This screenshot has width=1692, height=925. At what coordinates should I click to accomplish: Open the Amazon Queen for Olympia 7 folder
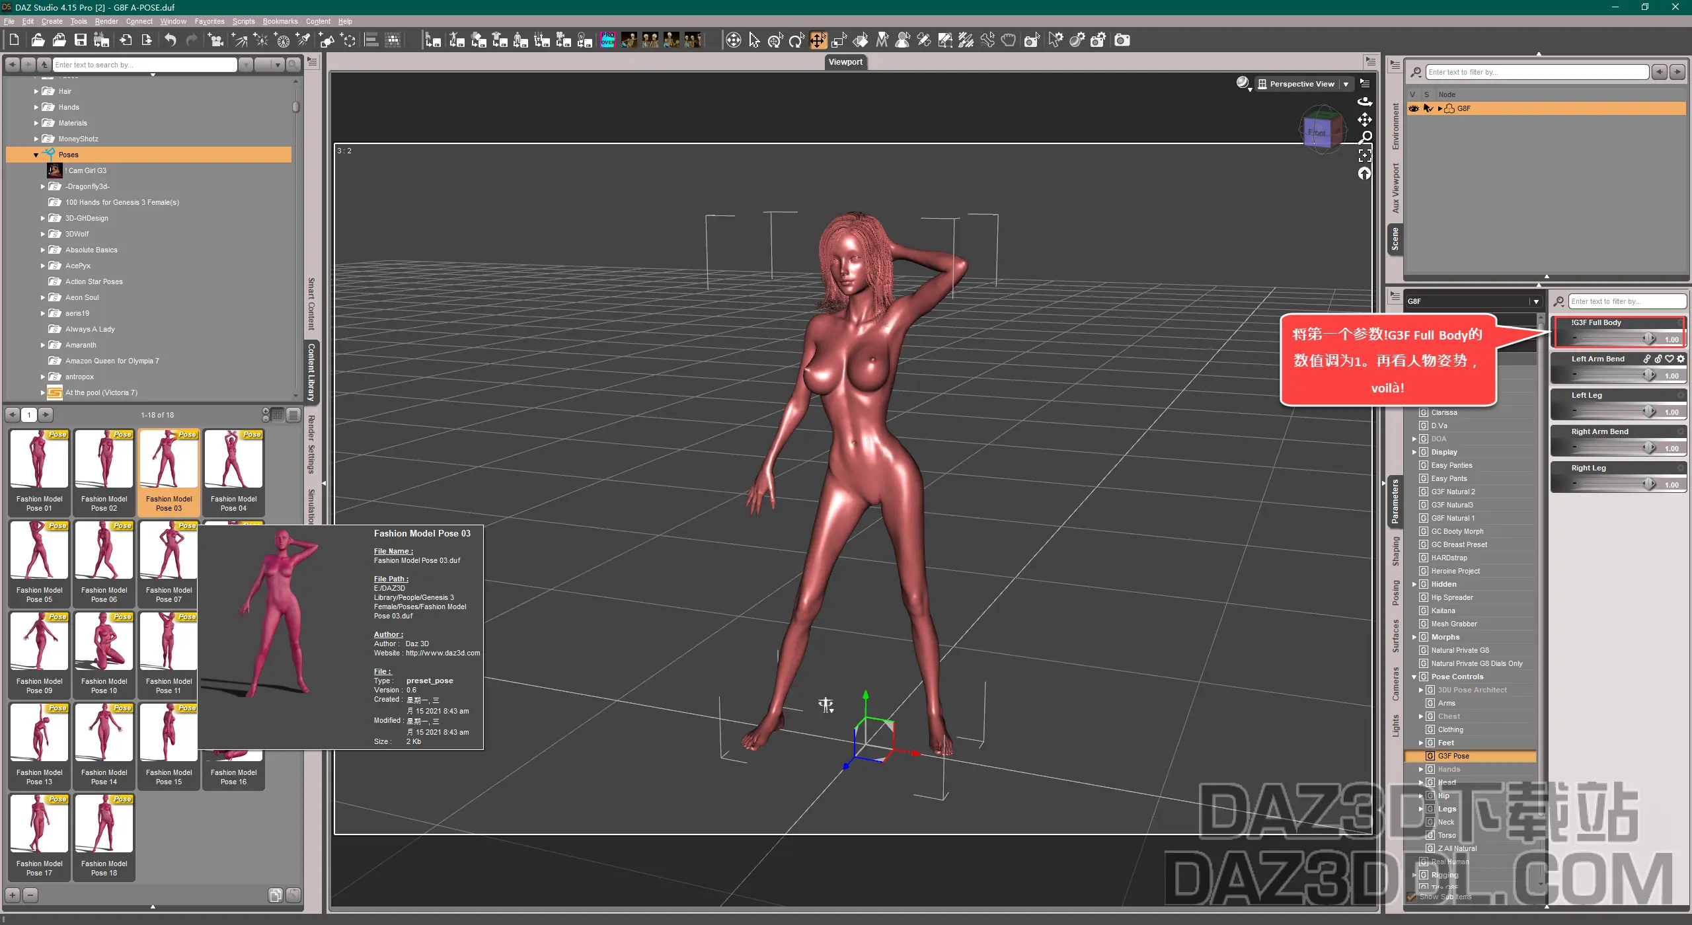[112, 361]
